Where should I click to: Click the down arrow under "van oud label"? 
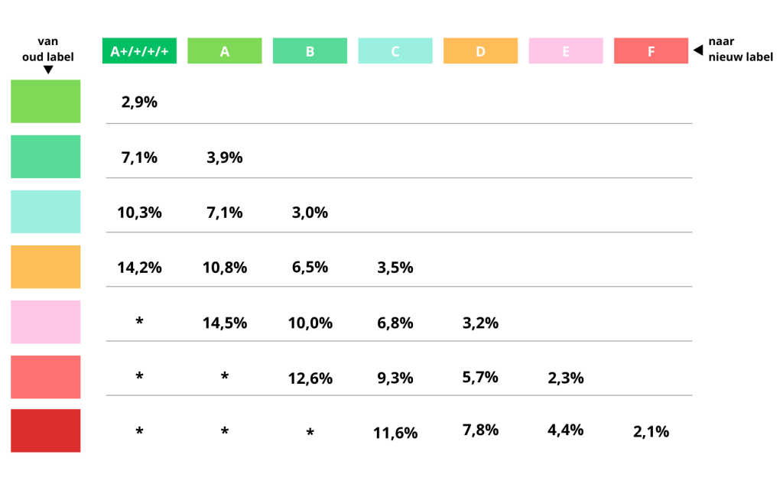(48, 70)
